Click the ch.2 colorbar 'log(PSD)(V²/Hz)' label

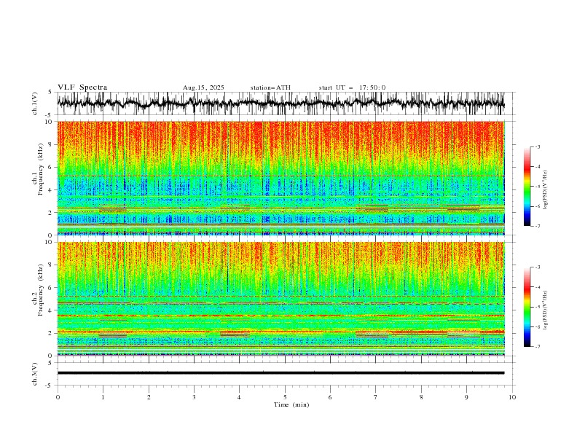[546, 310]
